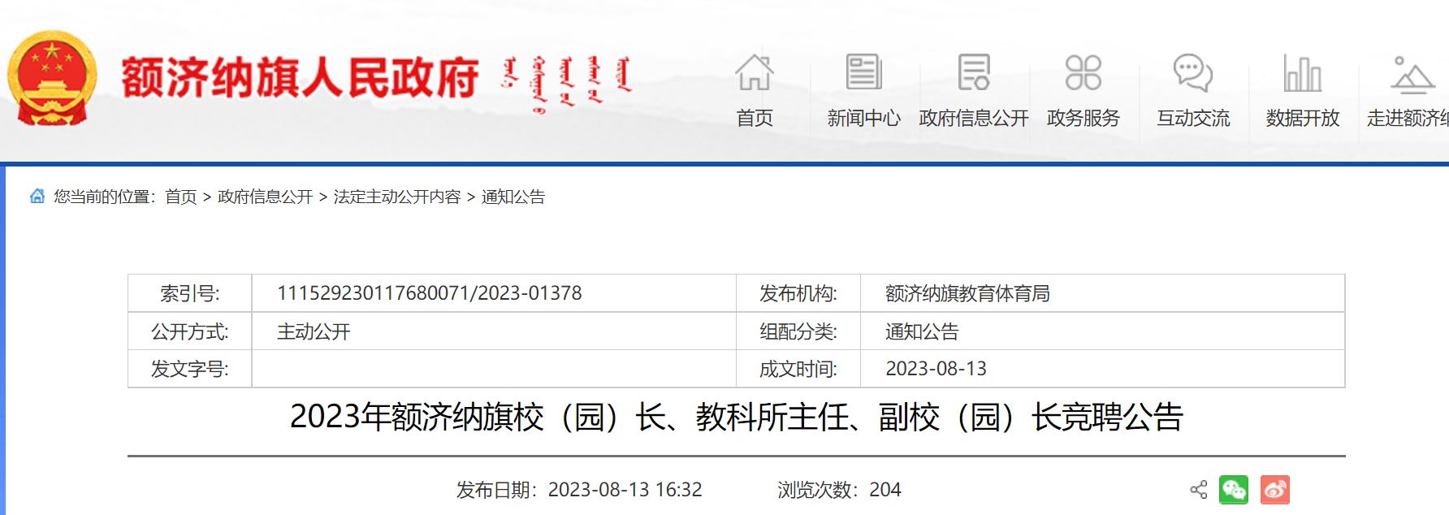Click the 发布日期 2023-08-13 16:32 text

(579, 490)
